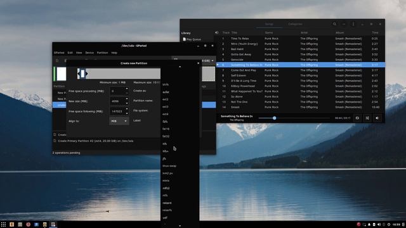Seek using the playback progress slider knob
406x228 pixels.
274,118
